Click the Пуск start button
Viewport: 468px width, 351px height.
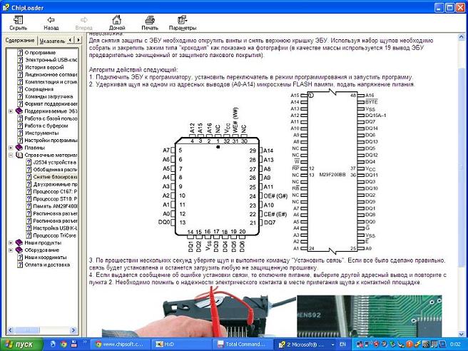tap(19, 344)
